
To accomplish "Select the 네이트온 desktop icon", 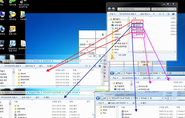I will coord(13,15).
